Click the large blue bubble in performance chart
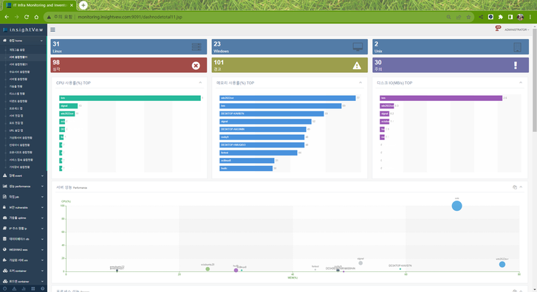 456,206
